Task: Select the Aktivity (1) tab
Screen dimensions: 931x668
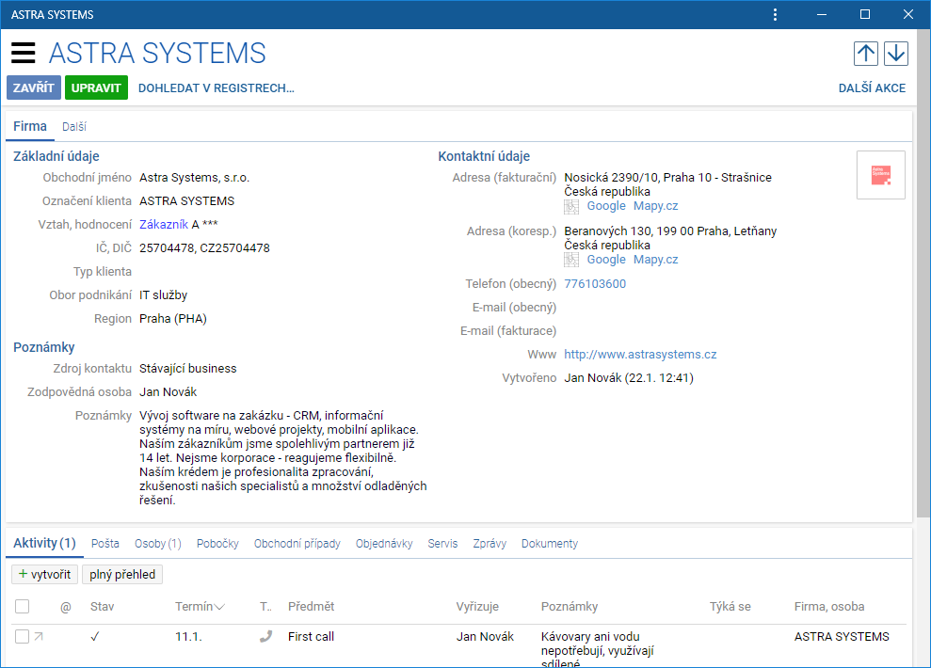Action: 44,543
